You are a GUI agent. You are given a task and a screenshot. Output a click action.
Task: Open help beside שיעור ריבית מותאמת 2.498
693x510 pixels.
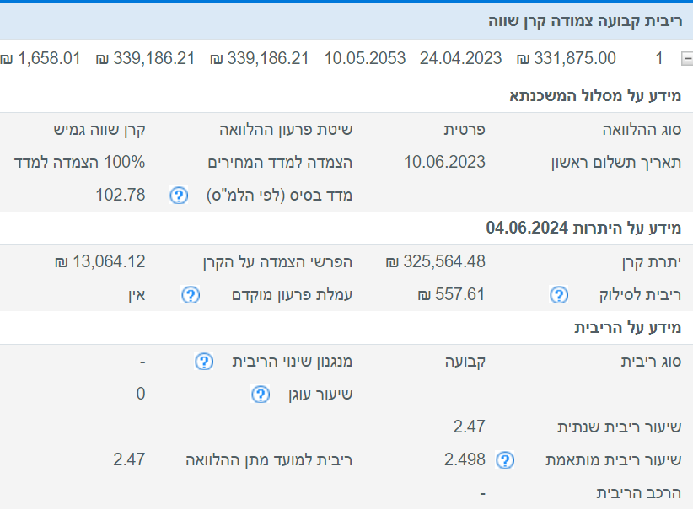[x=505, y=460]
